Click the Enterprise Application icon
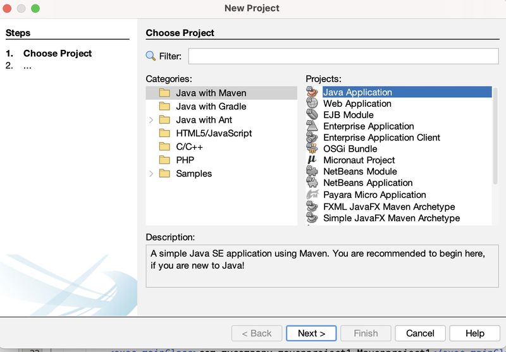 (312, 126)
